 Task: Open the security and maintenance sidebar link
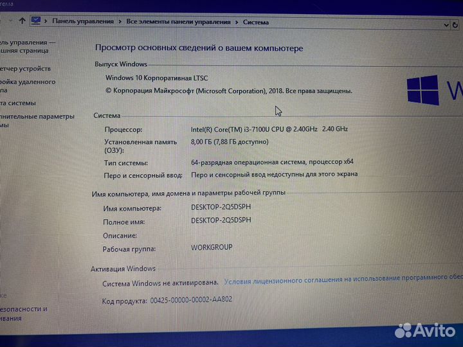click(x=24, y=314)
